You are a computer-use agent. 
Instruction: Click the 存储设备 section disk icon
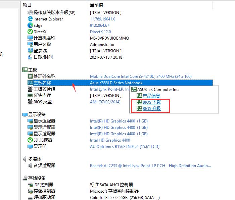click(x=25, y=178)
